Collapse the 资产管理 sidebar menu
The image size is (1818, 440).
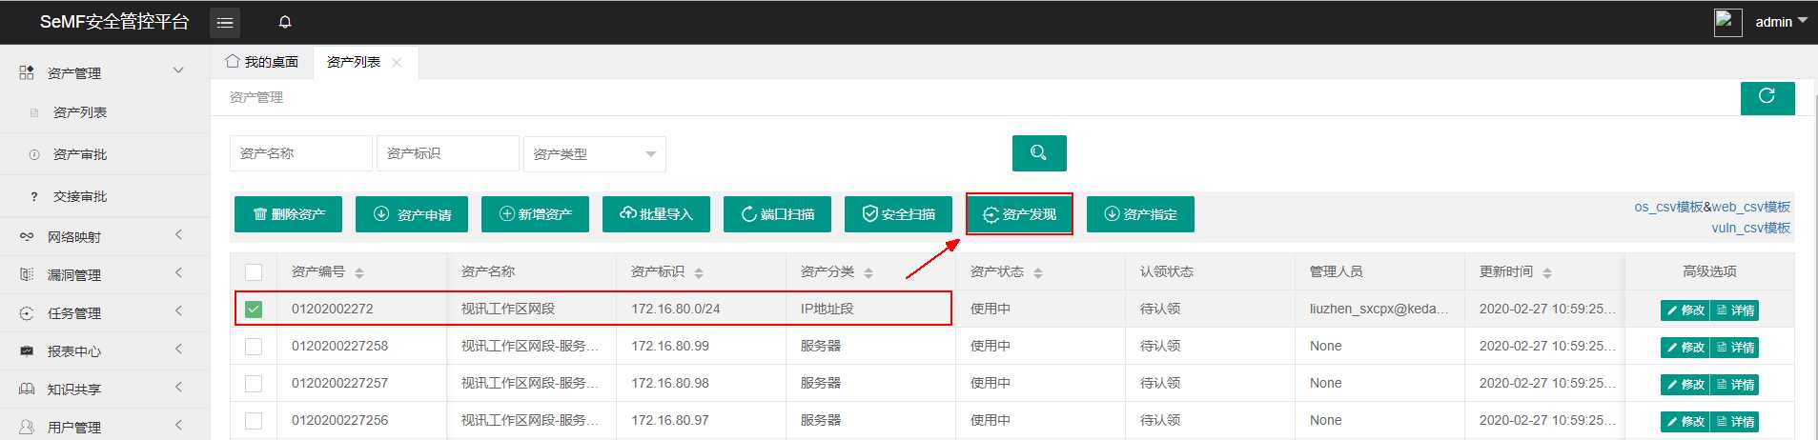coord(178,71)
